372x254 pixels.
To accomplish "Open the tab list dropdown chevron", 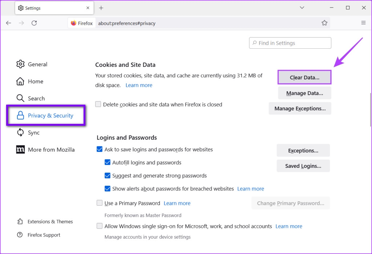I will [x=302, y=7].
